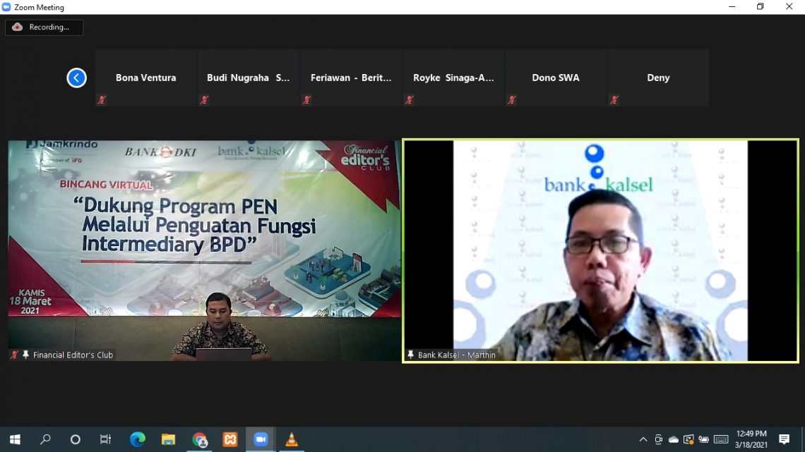Expand hidden system tray icons

643,439
